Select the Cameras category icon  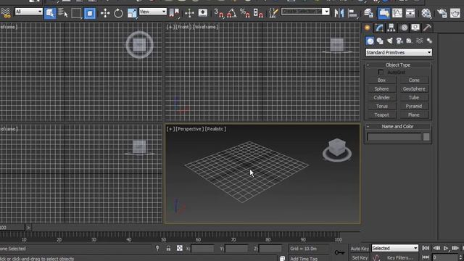tap(399, 41)
